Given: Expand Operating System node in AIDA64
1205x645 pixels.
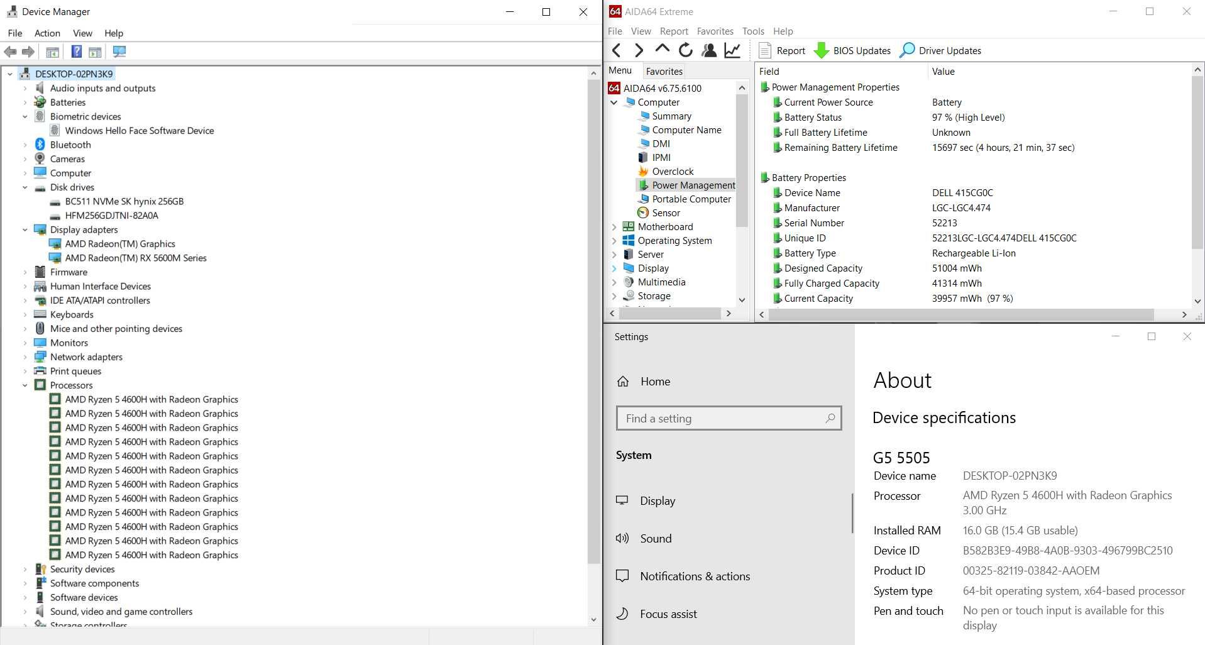Looking at the screenshot, I should (x=614, y=241).
